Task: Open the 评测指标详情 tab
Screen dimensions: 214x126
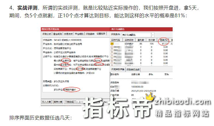Action: 118,69
